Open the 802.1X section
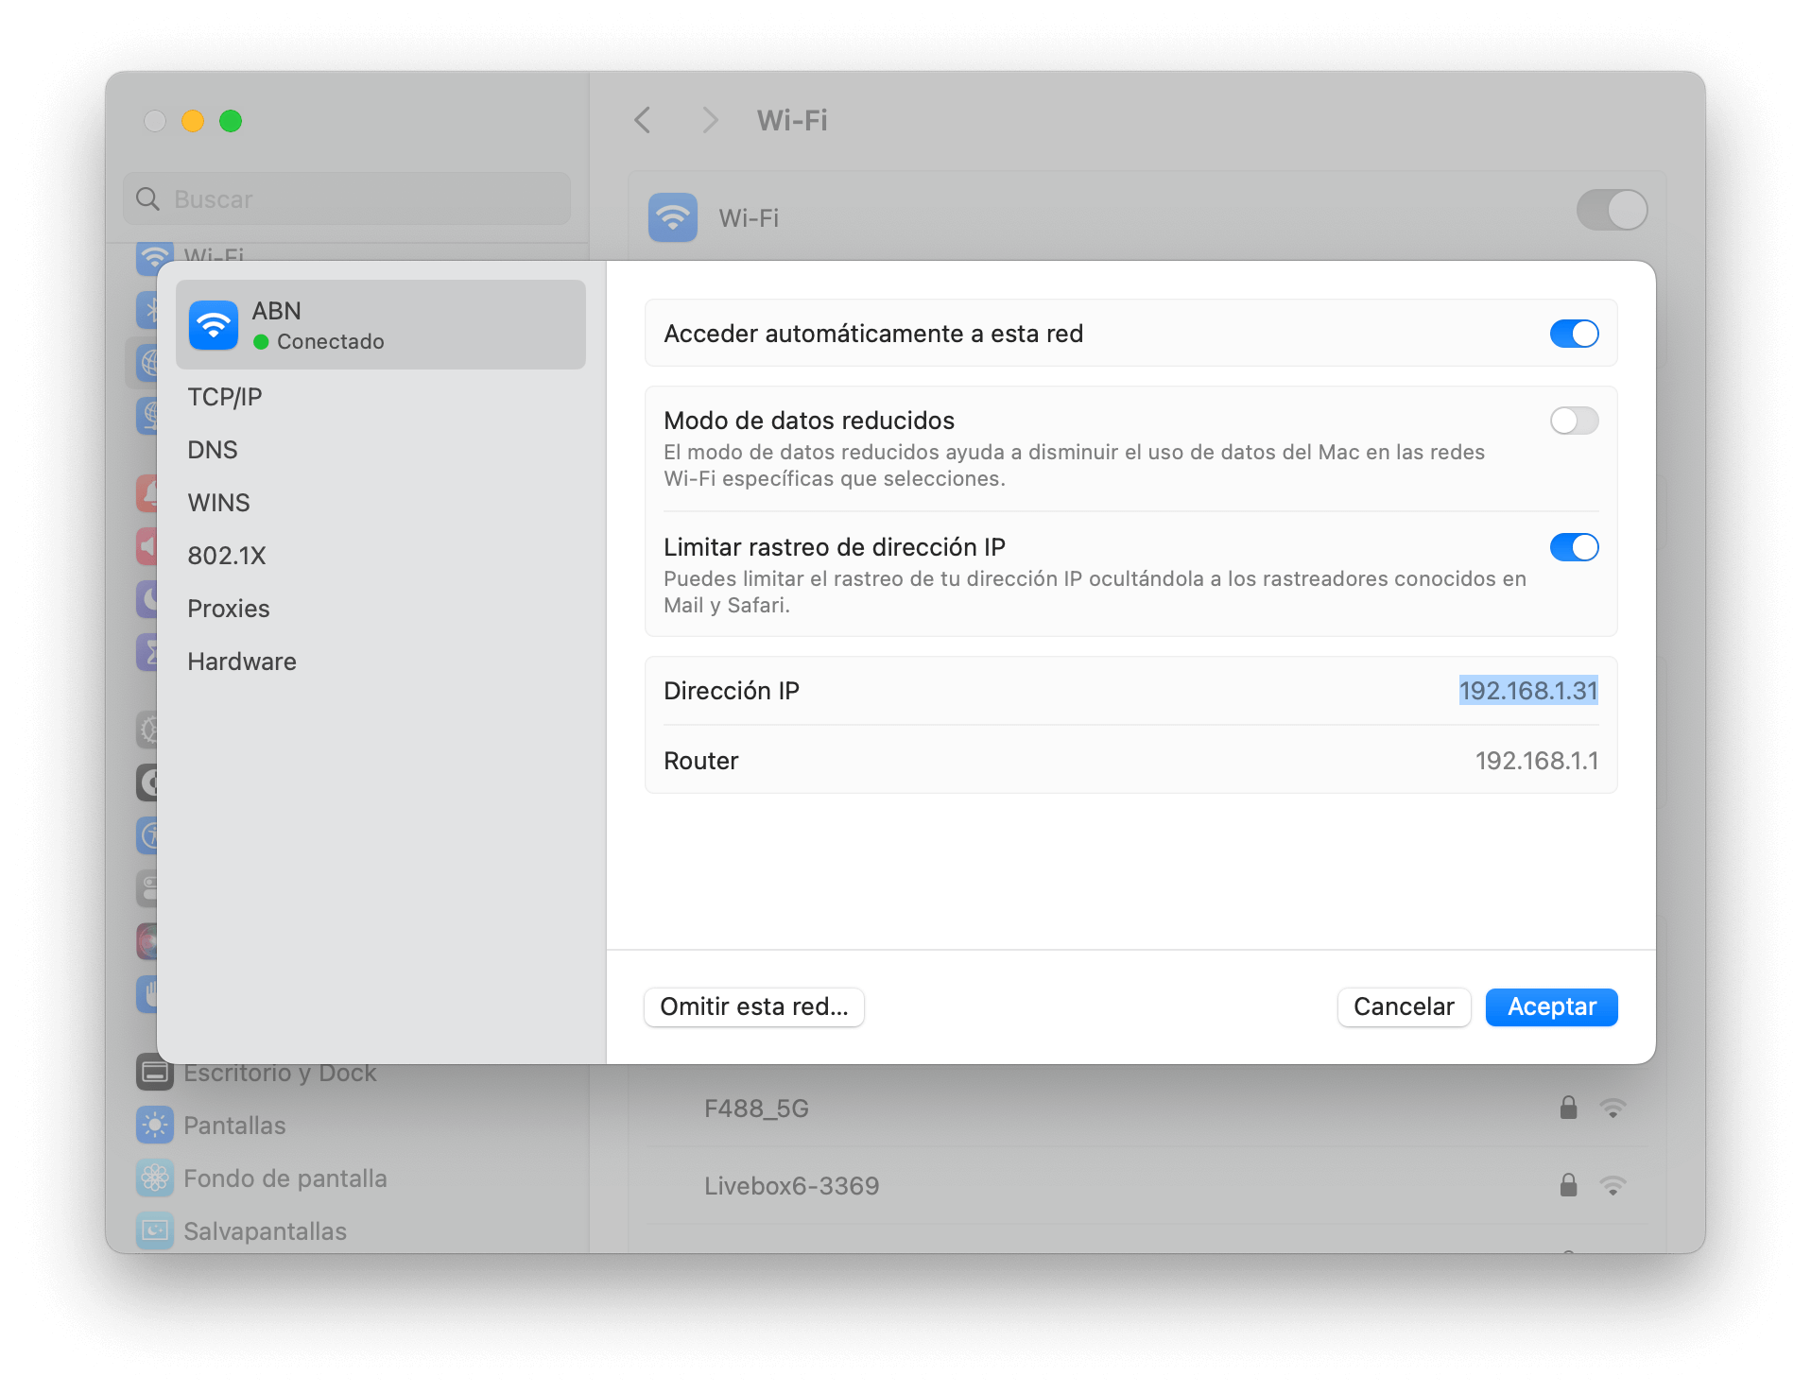 point(227,555)
